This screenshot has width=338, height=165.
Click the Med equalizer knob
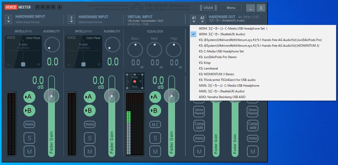(x=154, y=49)
